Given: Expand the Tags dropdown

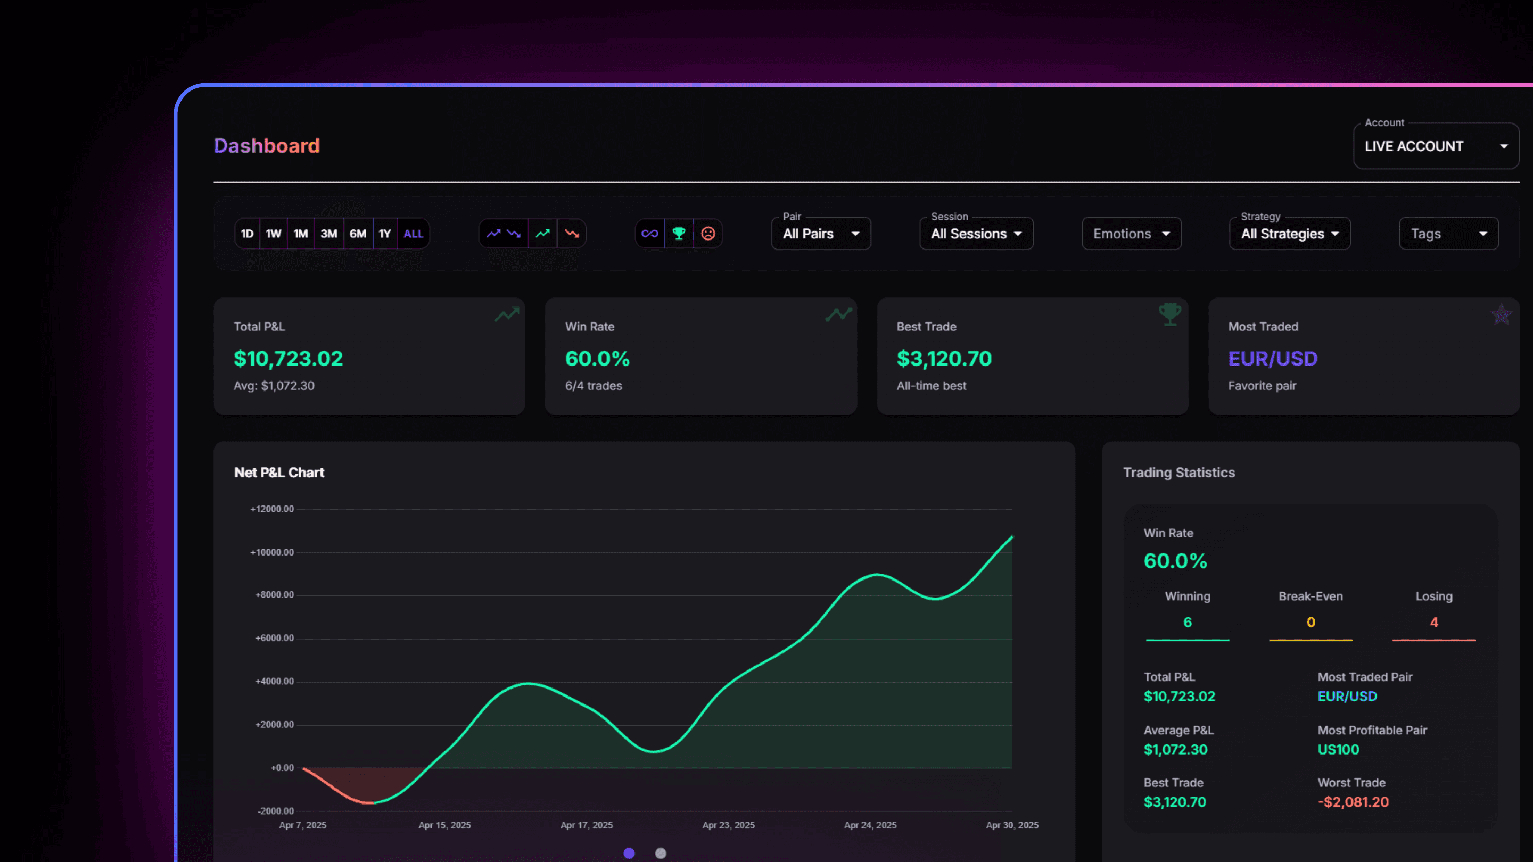Looking at the screenshot, I should [1449, 234].
